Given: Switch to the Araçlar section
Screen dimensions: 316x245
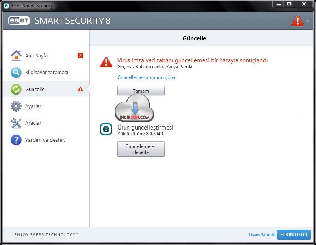Looking at the screenshot, I should [46, 123].
